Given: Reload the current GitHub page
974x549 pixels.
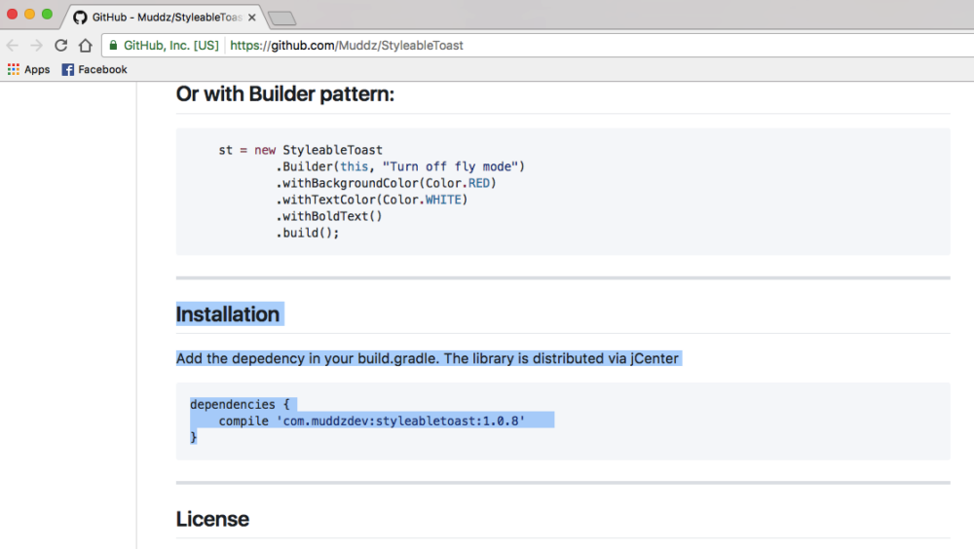Looking at the screenshot, I should pos(61,46).
